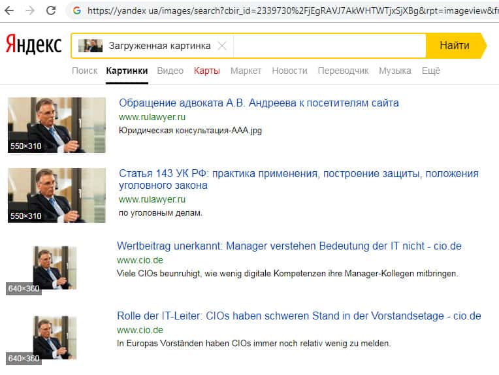The height and width of the screenshot is (375, 499).
Task: Open the Карты tab
Action: (x=207, y=71)
